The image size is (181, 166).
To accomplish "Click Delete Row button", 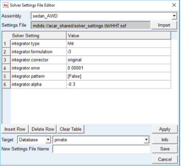I will click(43, 129).
